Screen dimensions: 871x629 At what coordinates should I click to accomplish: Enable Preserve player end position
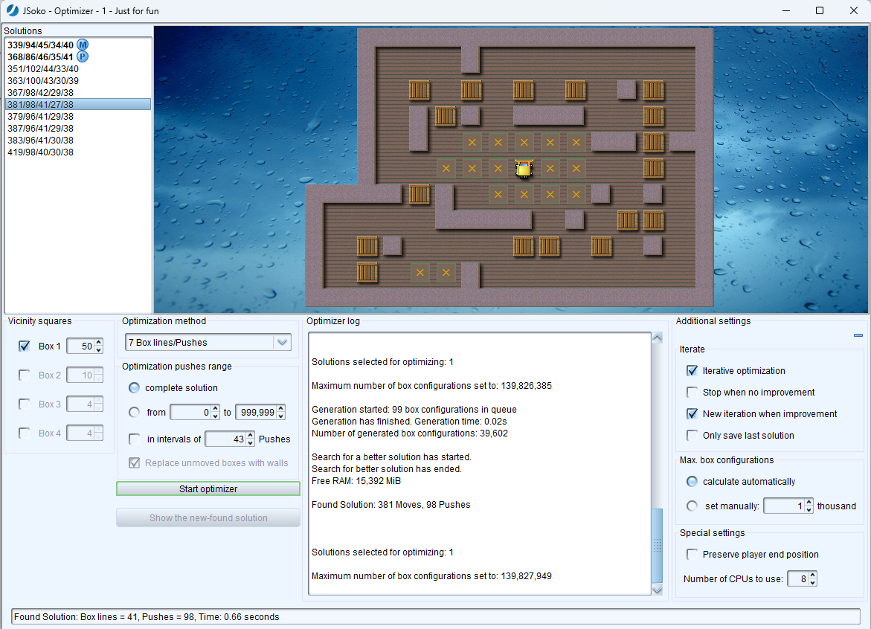692,555
